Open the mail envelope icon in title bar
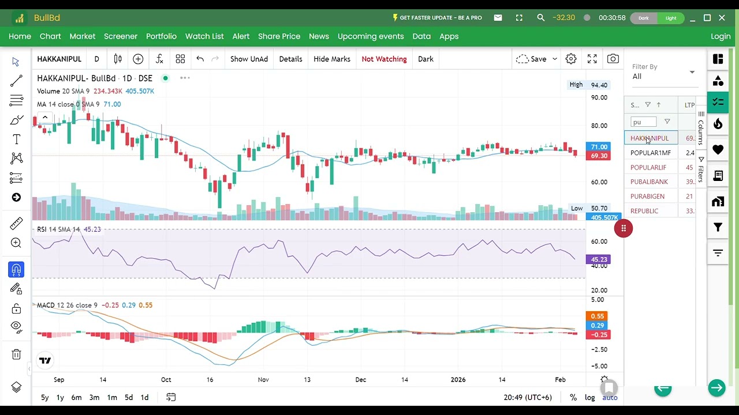This screenshot has height=415, width=739. (x=498, y=18)
